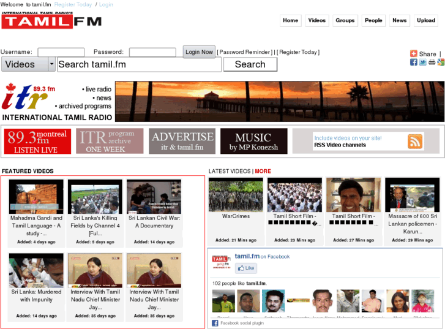Click the Search tamil.fm text box
The height and width of the screenshot is (334, 445).
pos(139,64)
